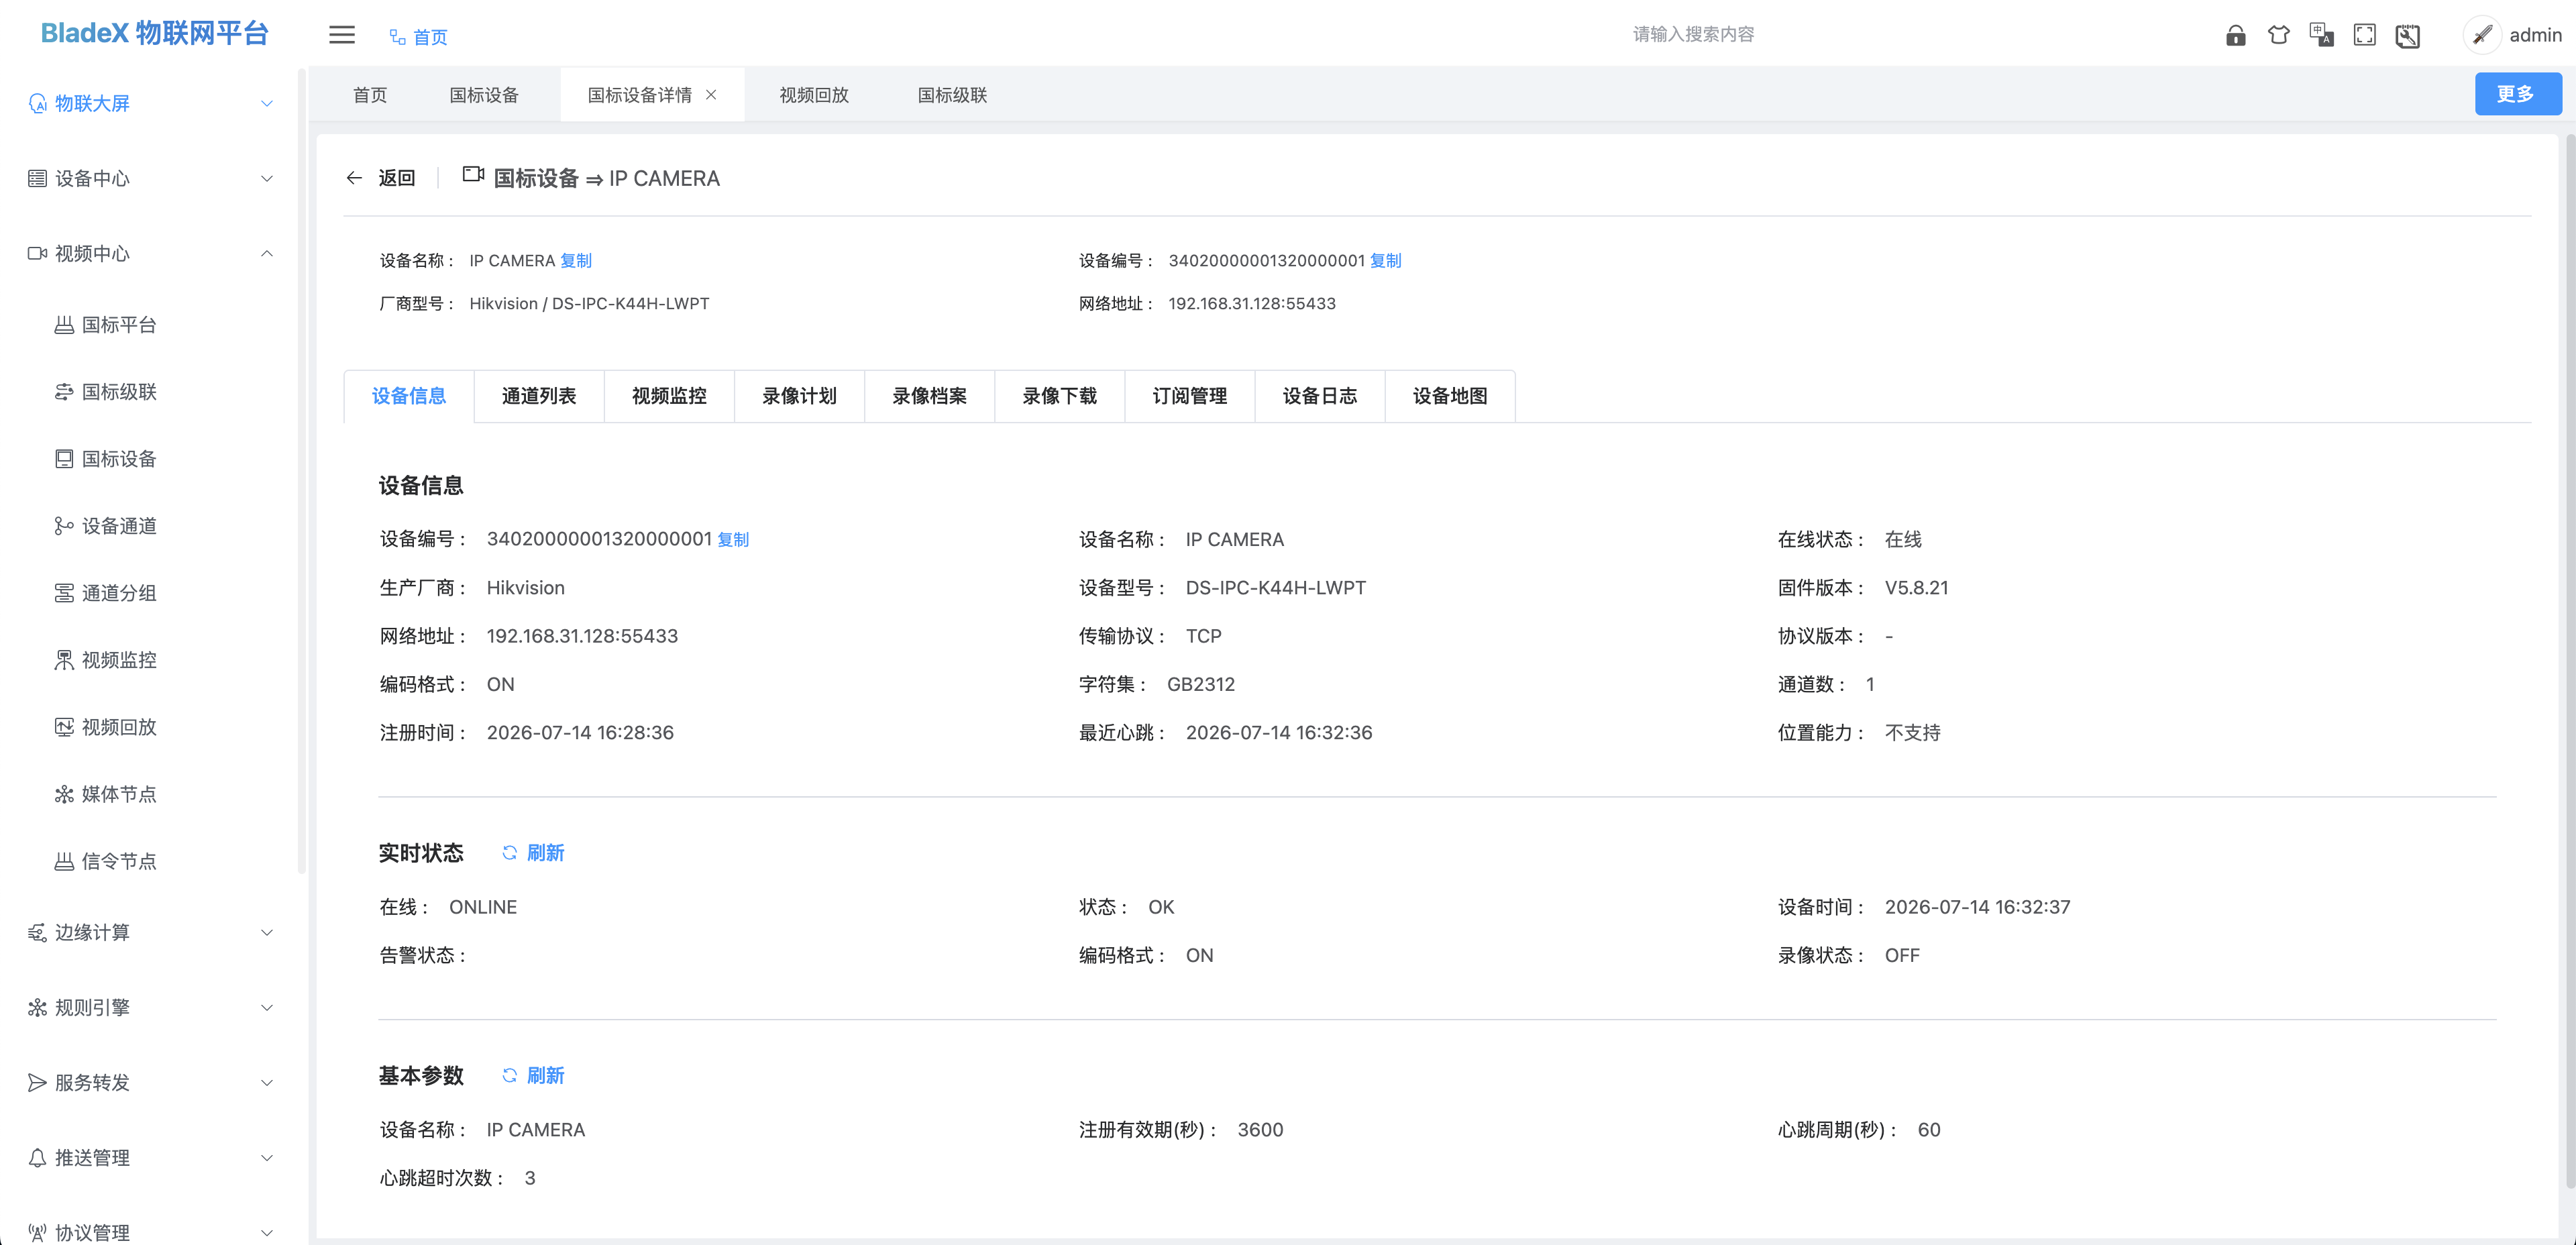Click the refresh icon beside 基本参数
The height and width of the screenshot is (1245, 2576).
510,1076
